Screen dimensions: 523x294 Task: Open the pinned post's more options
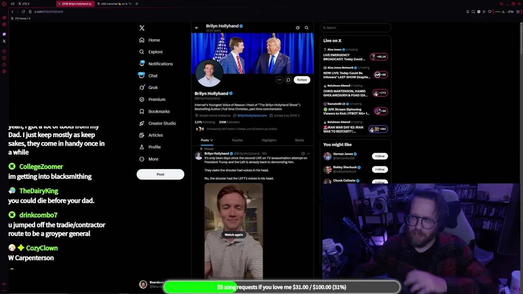(308, 154)
